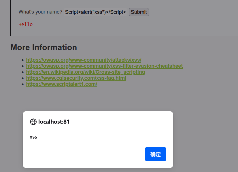
Task: Focus the "What's your name?" input field
Action: 95,12
